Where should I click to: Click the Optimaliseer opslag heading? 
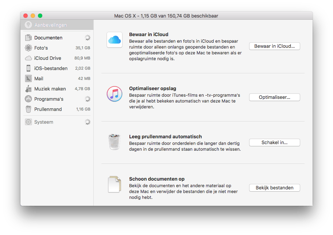coord(153,88)
